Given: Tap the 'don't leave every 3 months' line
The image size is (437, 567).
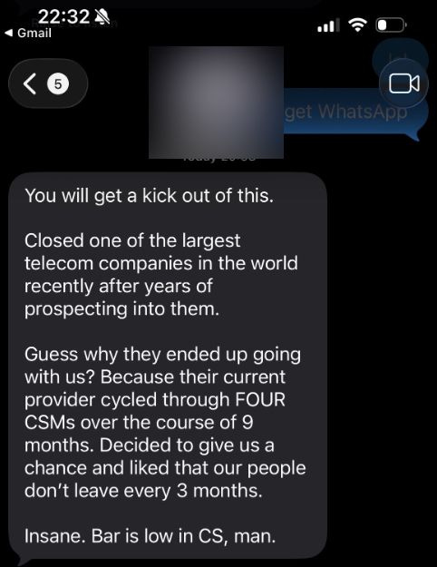Looking at the screenshot, I should (x=143, y=491).
